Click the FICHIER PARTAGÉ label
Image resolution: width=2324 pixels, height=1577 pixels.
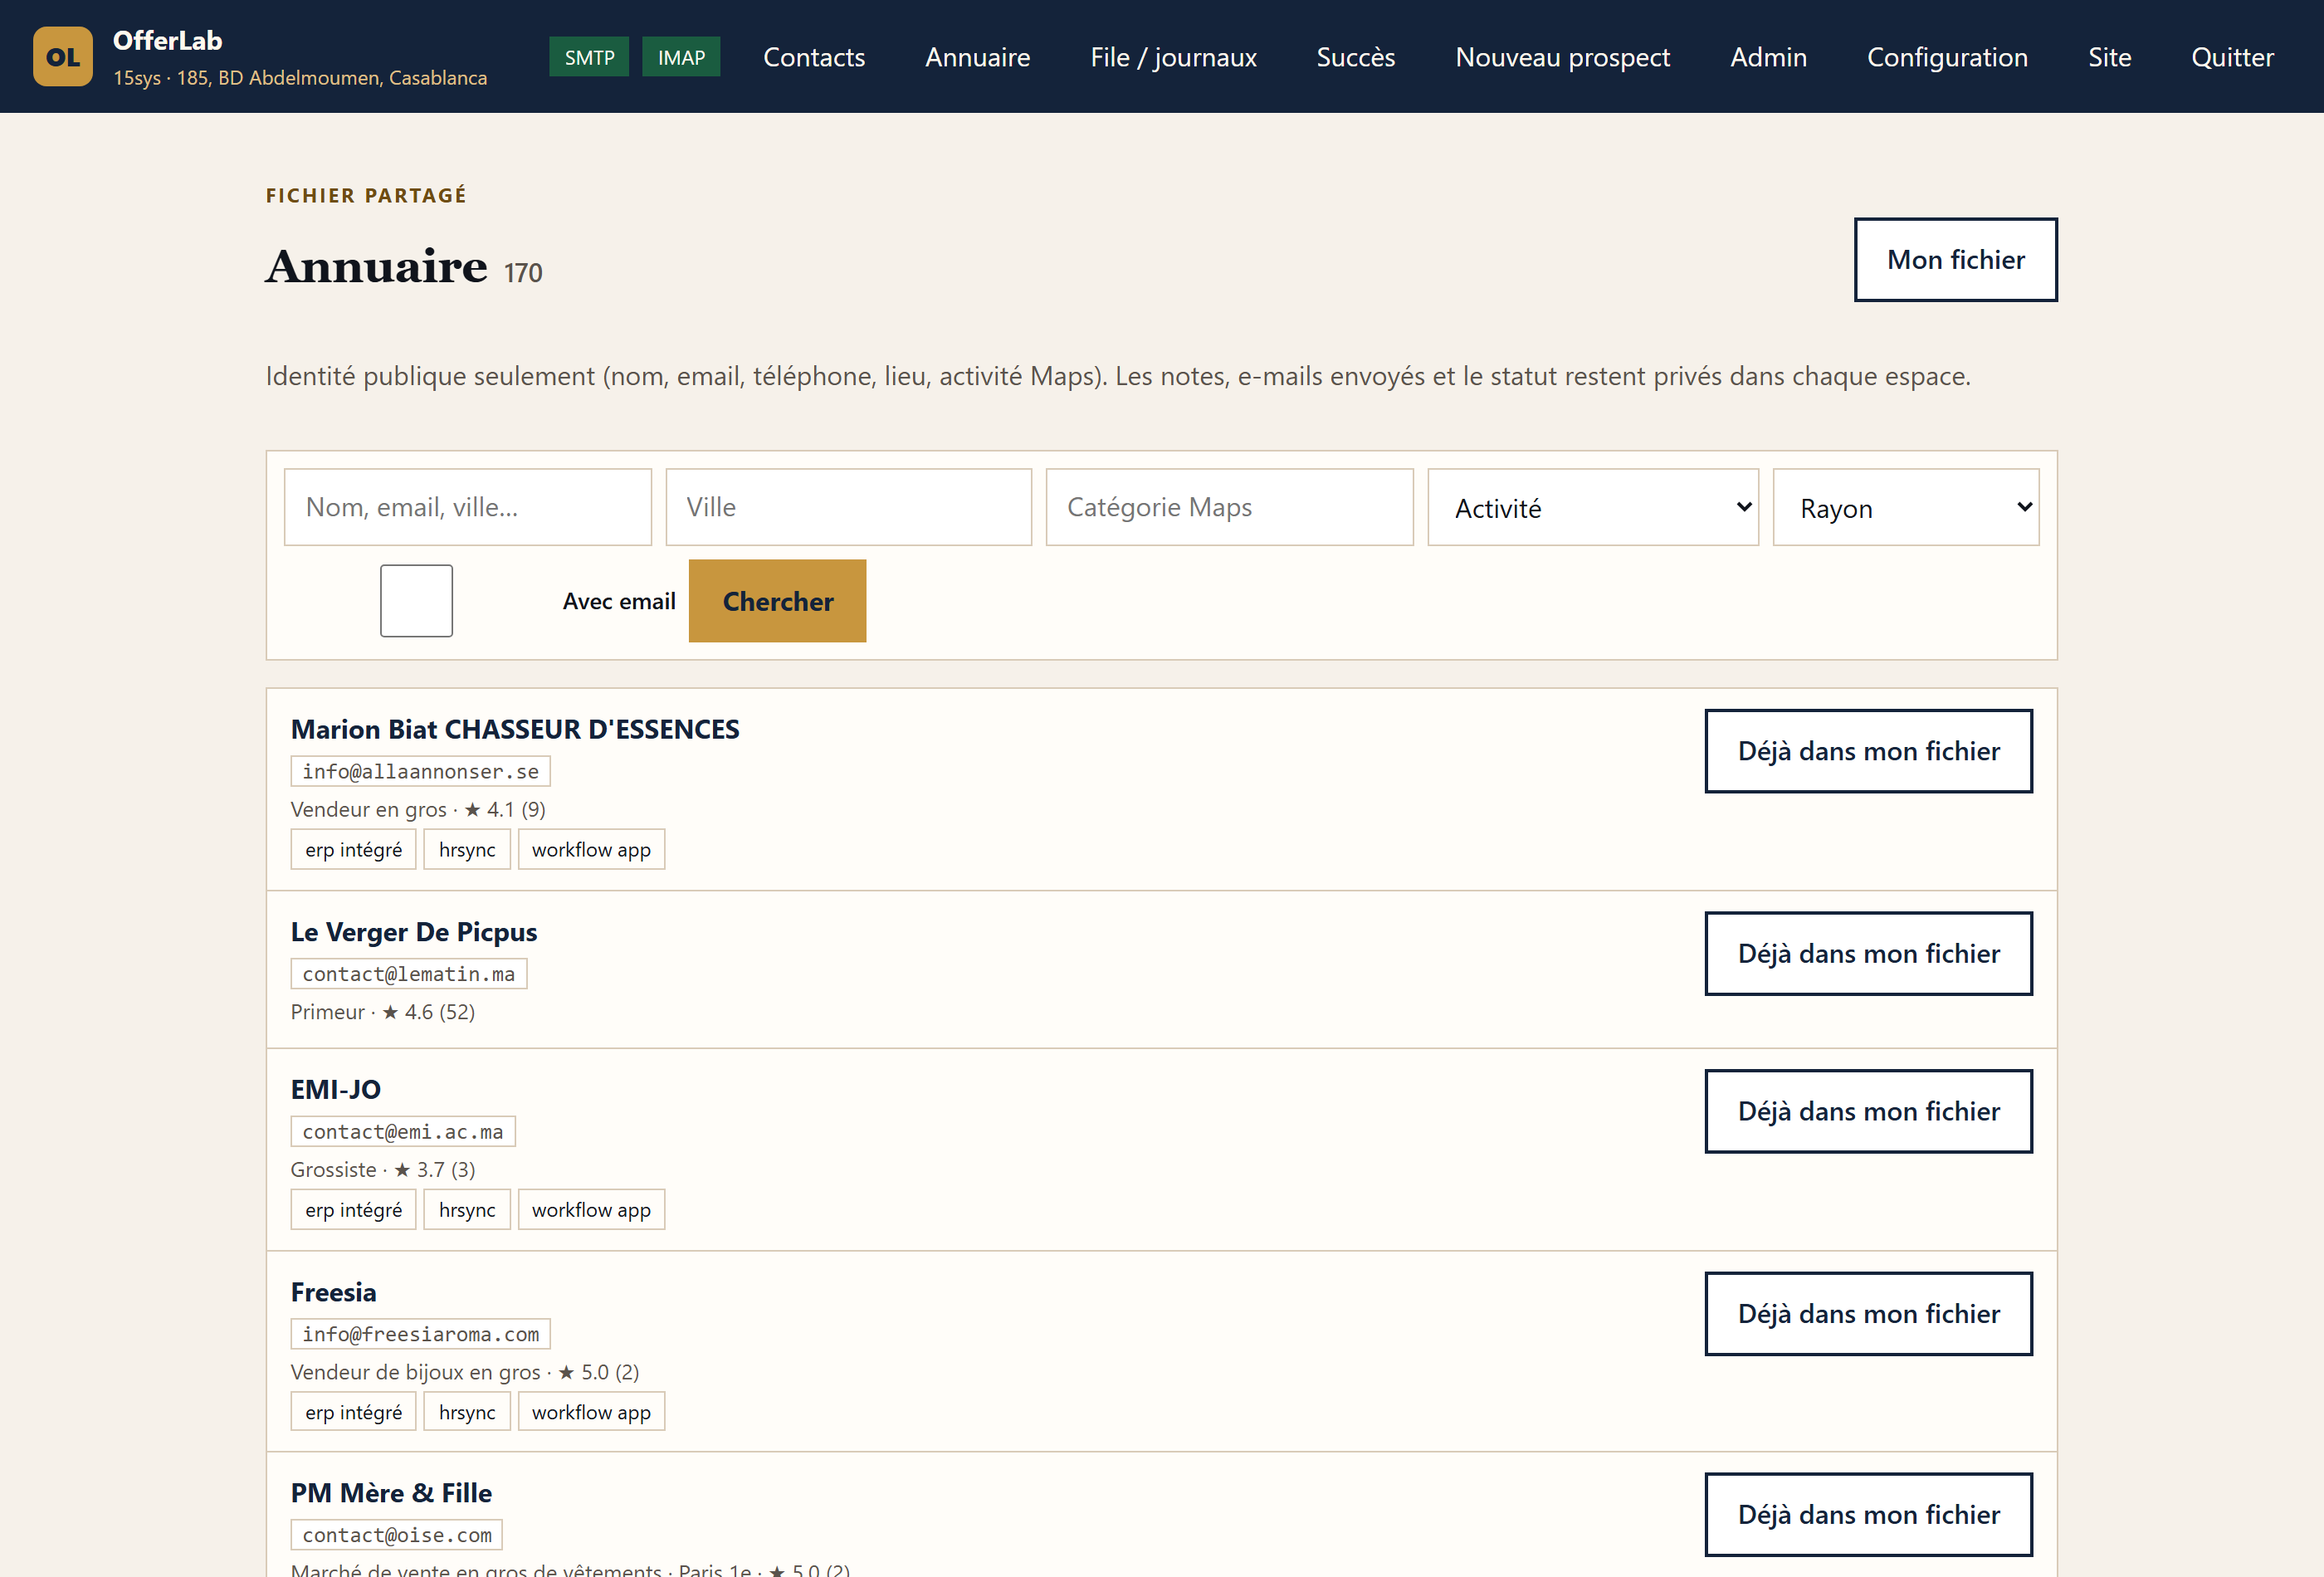tap(366, 195)
